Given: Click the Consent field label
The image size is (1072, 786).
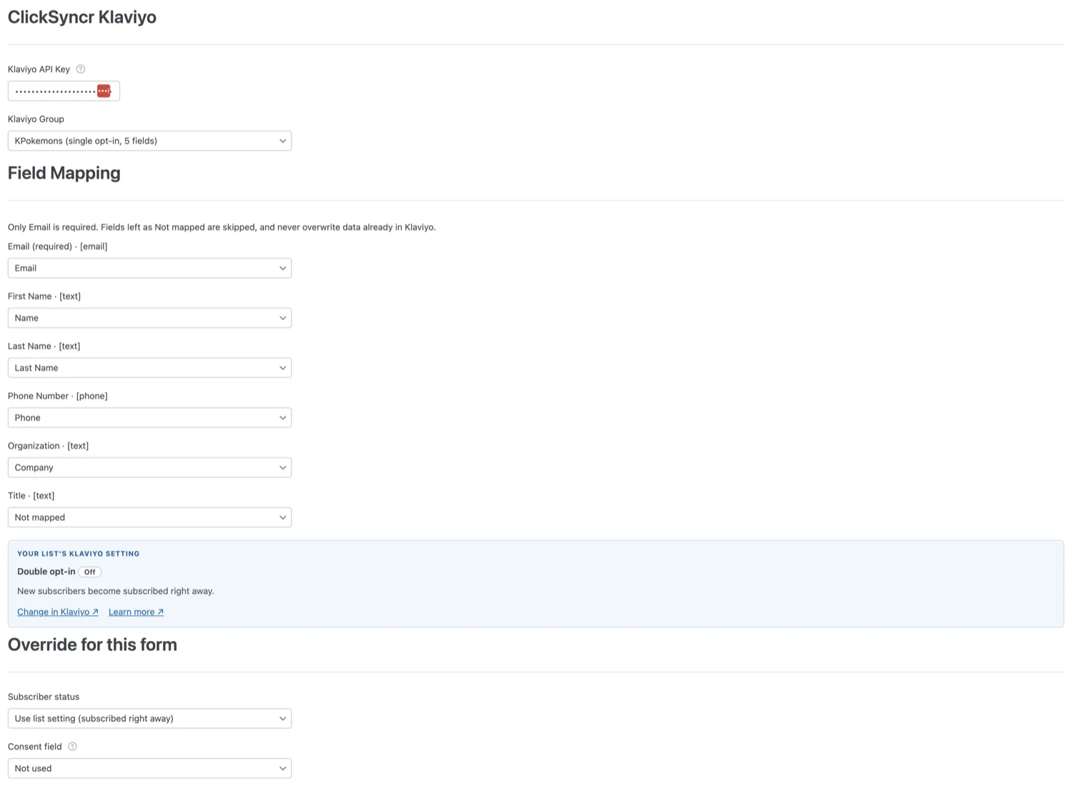Looking at the screenshot, I should tap(35, 747).
